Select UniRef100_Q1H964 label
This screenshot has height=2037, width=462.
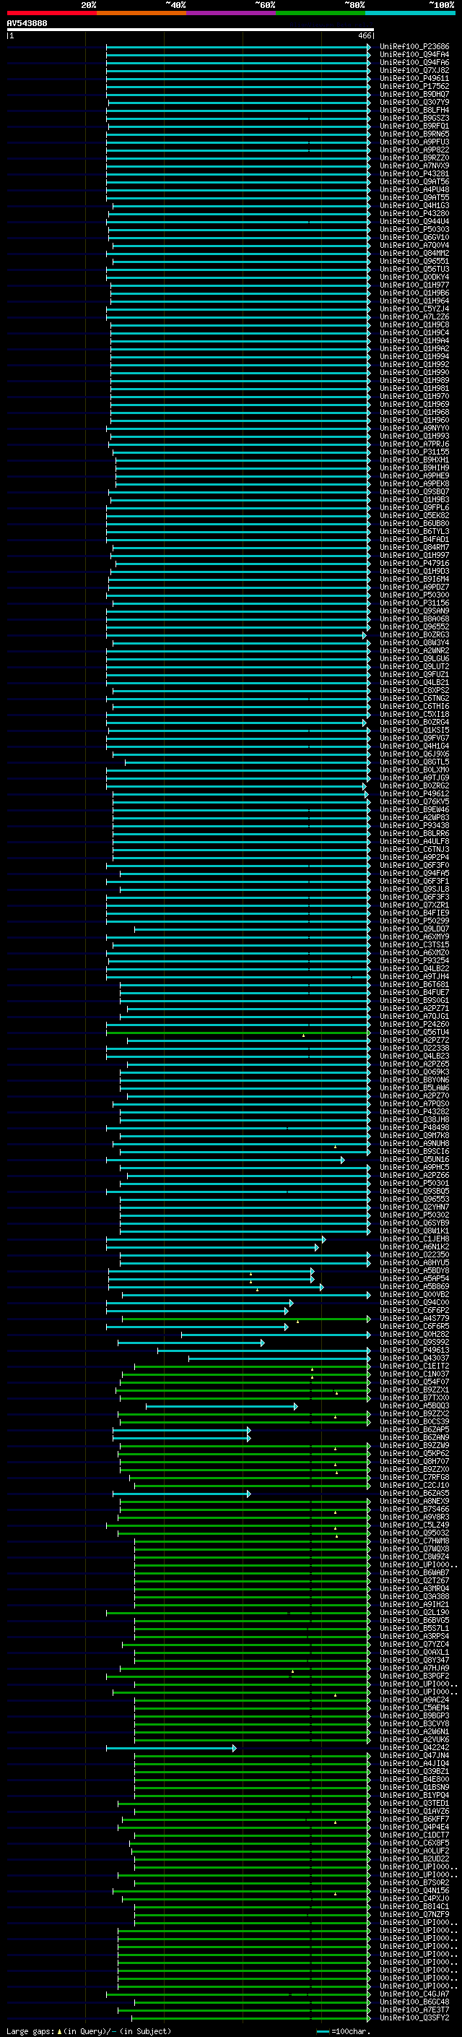pyautogui.click(x=414, y=301)
